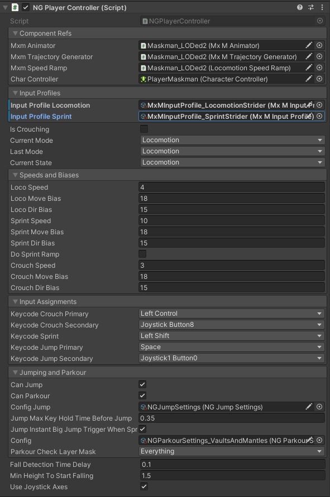Open the Script reference picker for NGPlayerController
The height and width of the screenshot is (497, 330).
point(319,20)
